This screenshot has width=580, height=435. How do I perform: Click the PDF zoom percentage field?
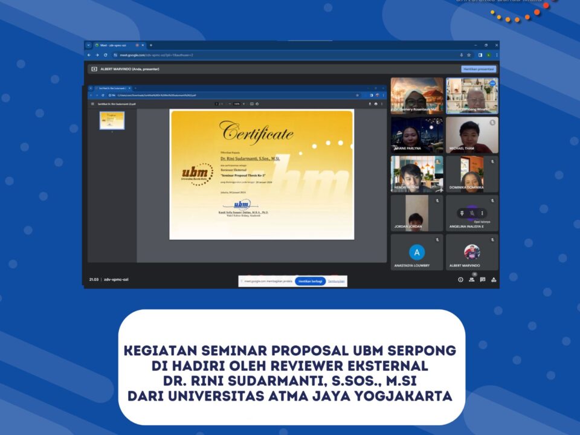(237, 104)
